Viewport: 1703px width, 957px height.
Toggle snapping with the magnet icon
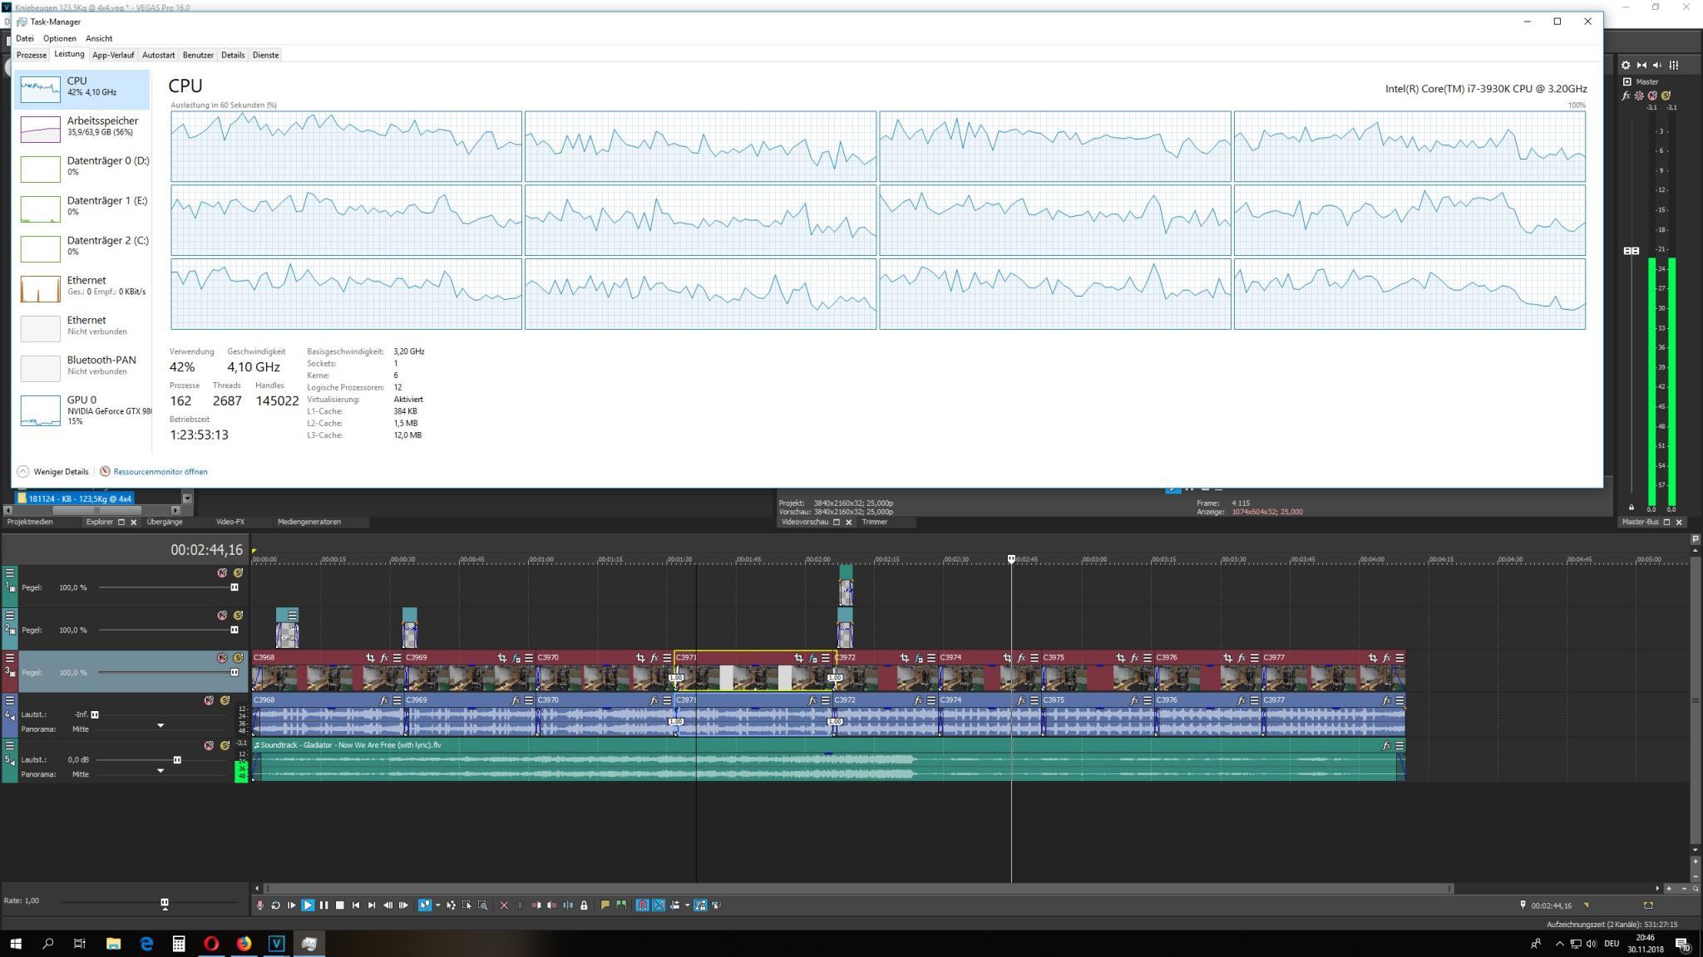coord(643,905)
